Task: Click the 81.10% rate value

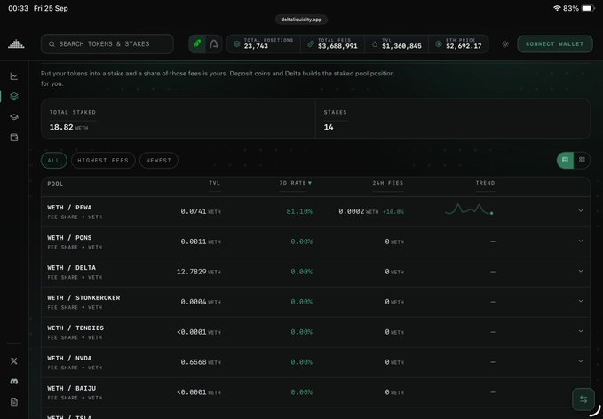Action: coord(299,211)
